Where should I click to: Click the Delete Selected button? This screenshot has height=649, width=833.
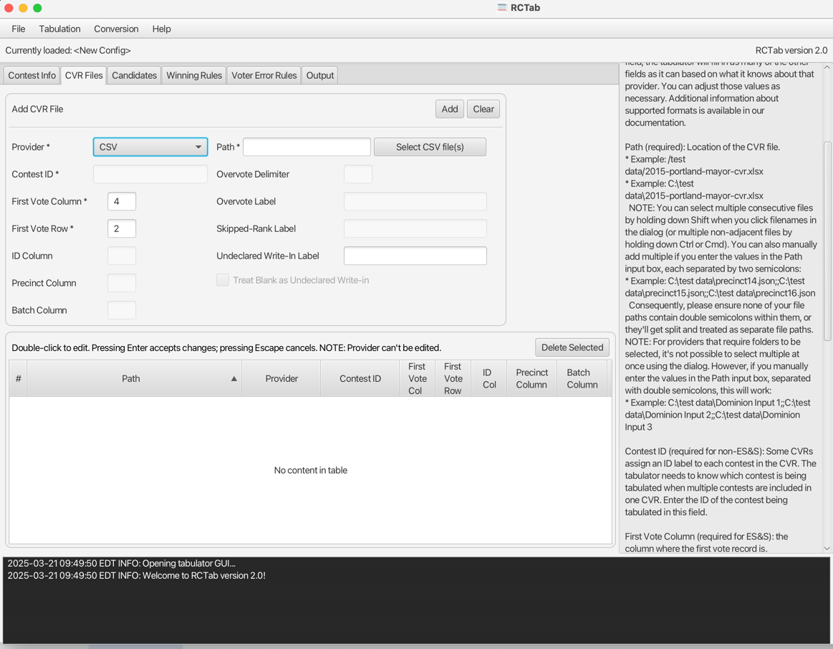click(x=572, y=347)
